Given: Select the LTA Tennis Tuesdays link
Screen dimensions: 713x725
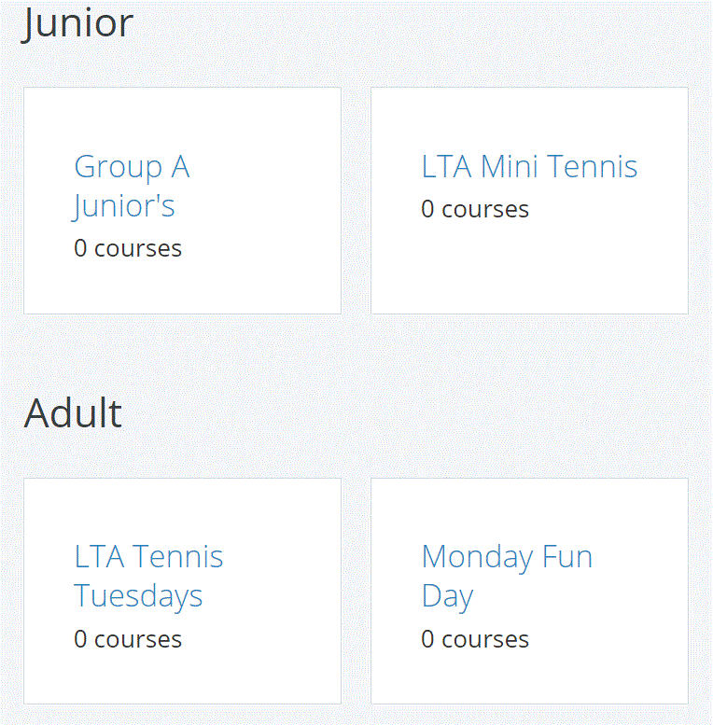Looking at the screenshot, I should click(148, 576).
